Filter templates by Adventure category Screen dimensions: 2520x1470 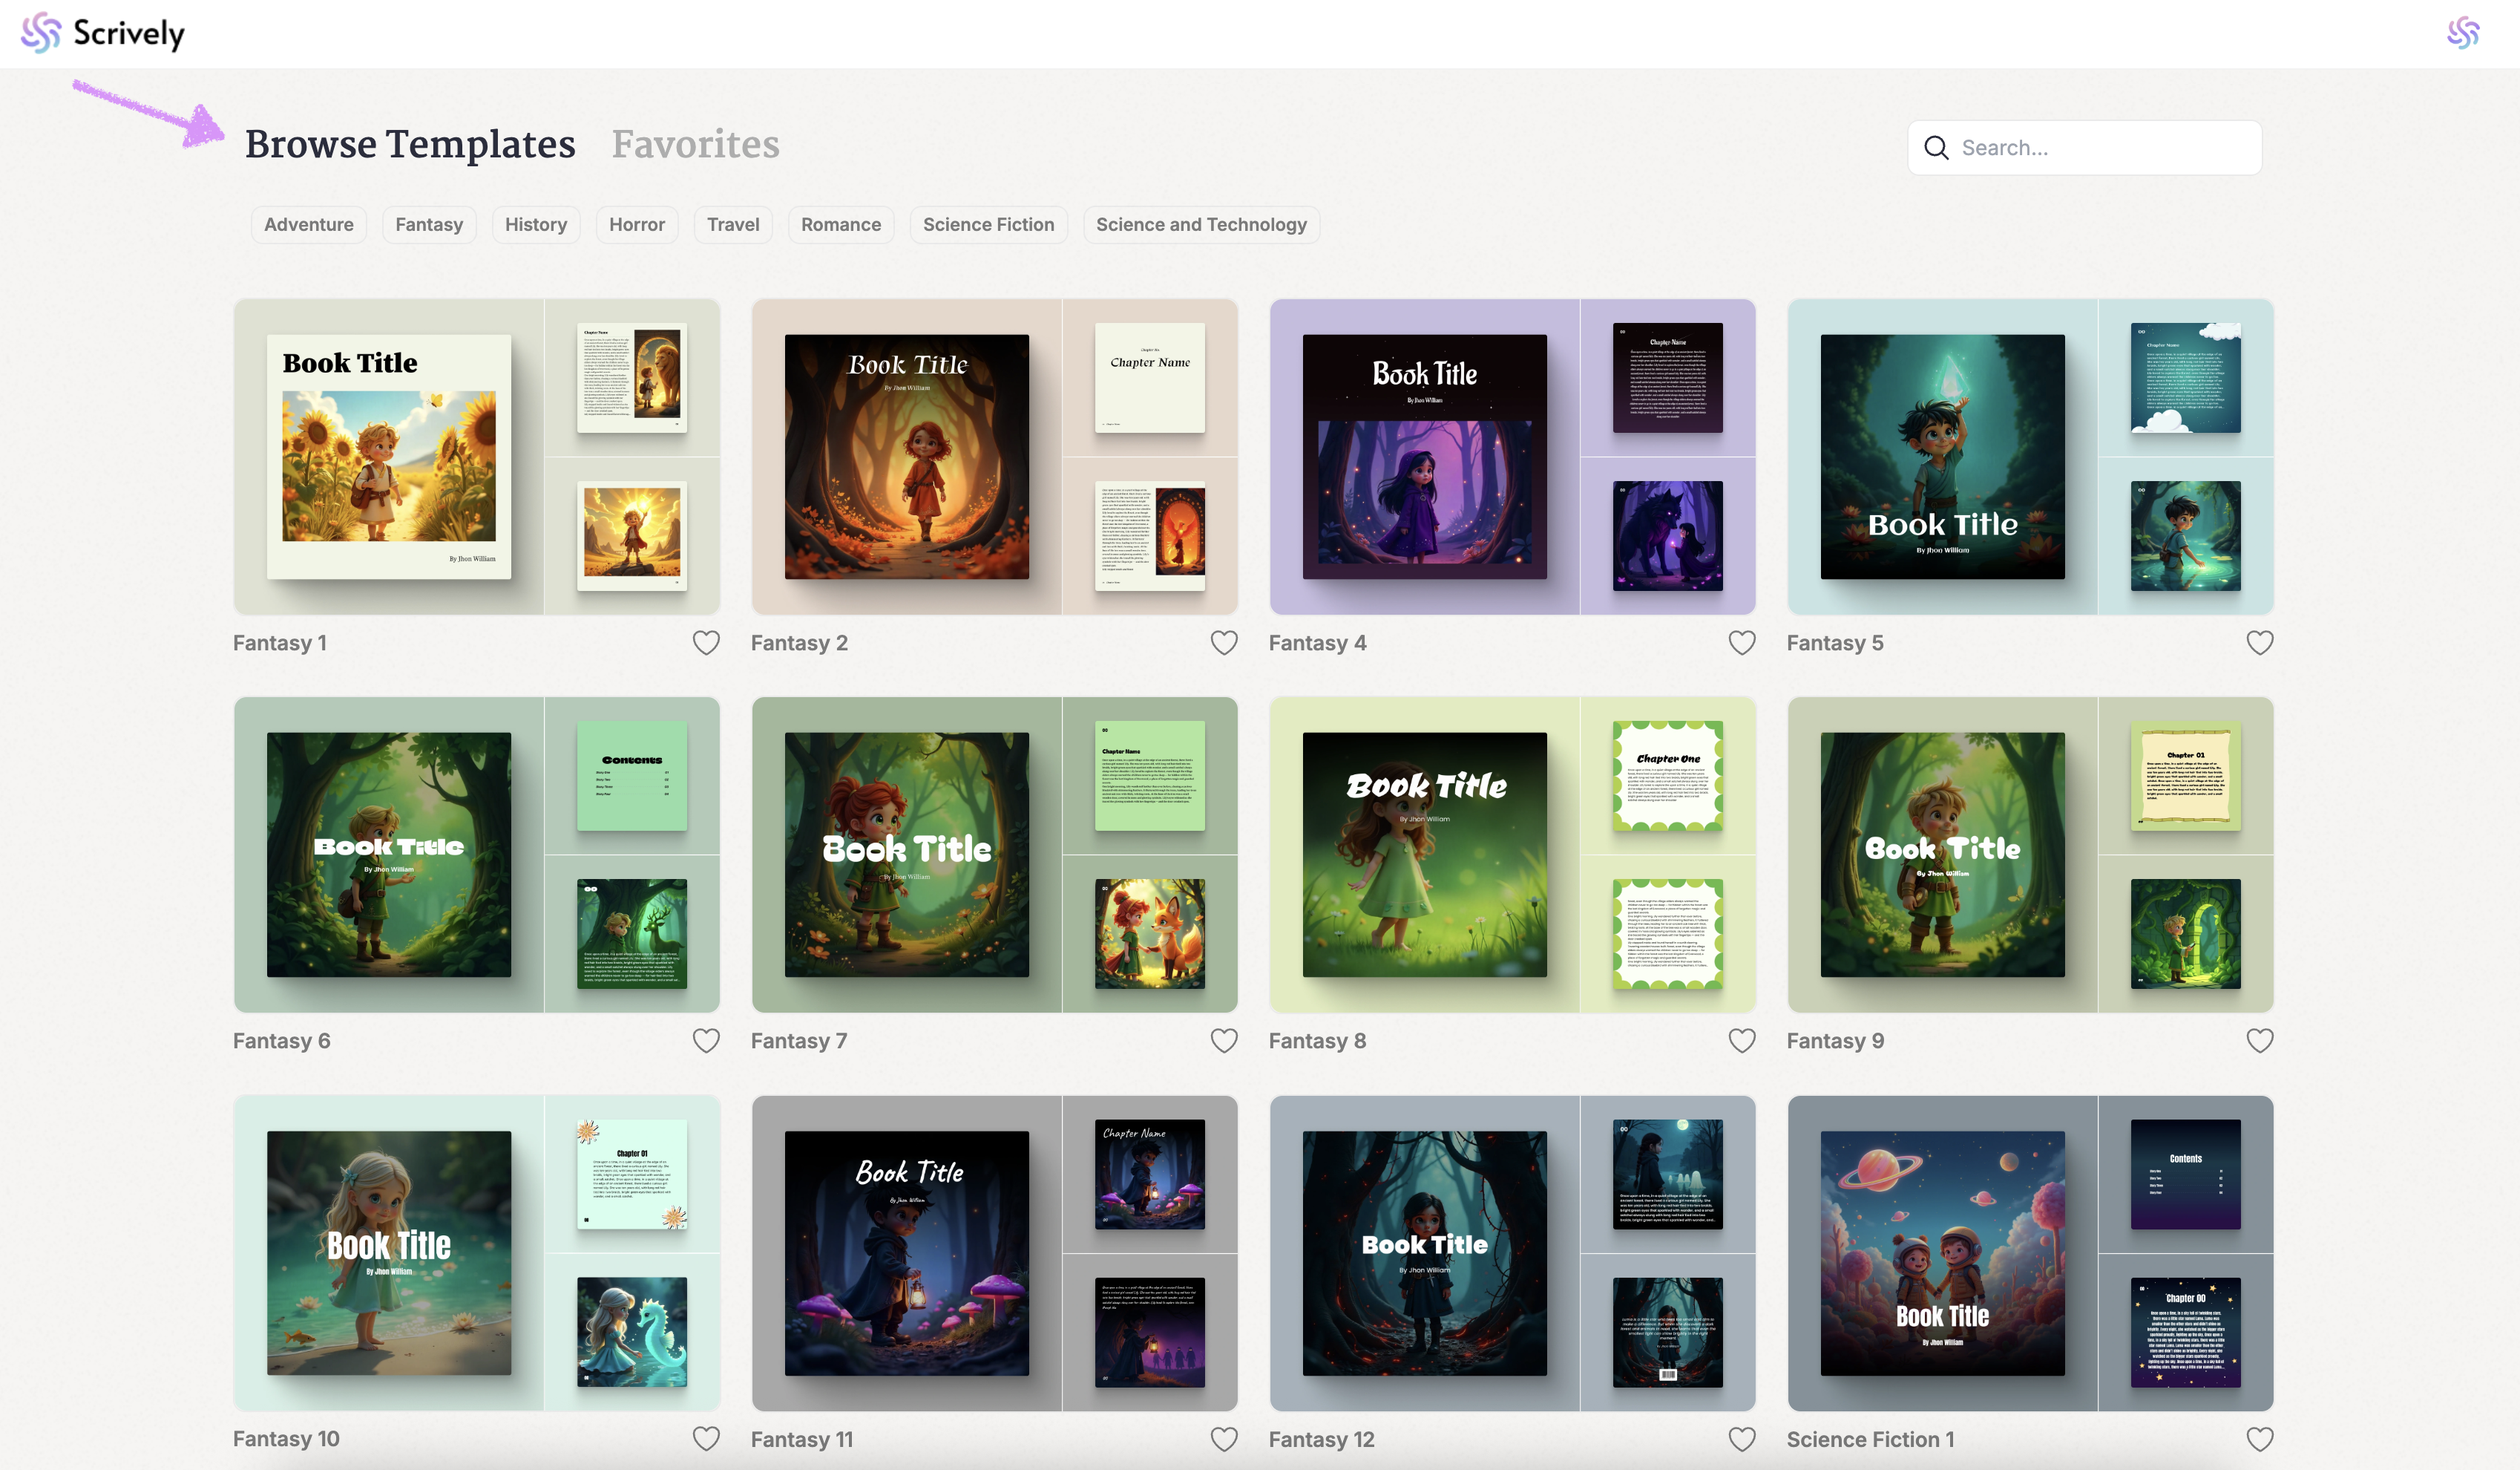tap(308, 224)
